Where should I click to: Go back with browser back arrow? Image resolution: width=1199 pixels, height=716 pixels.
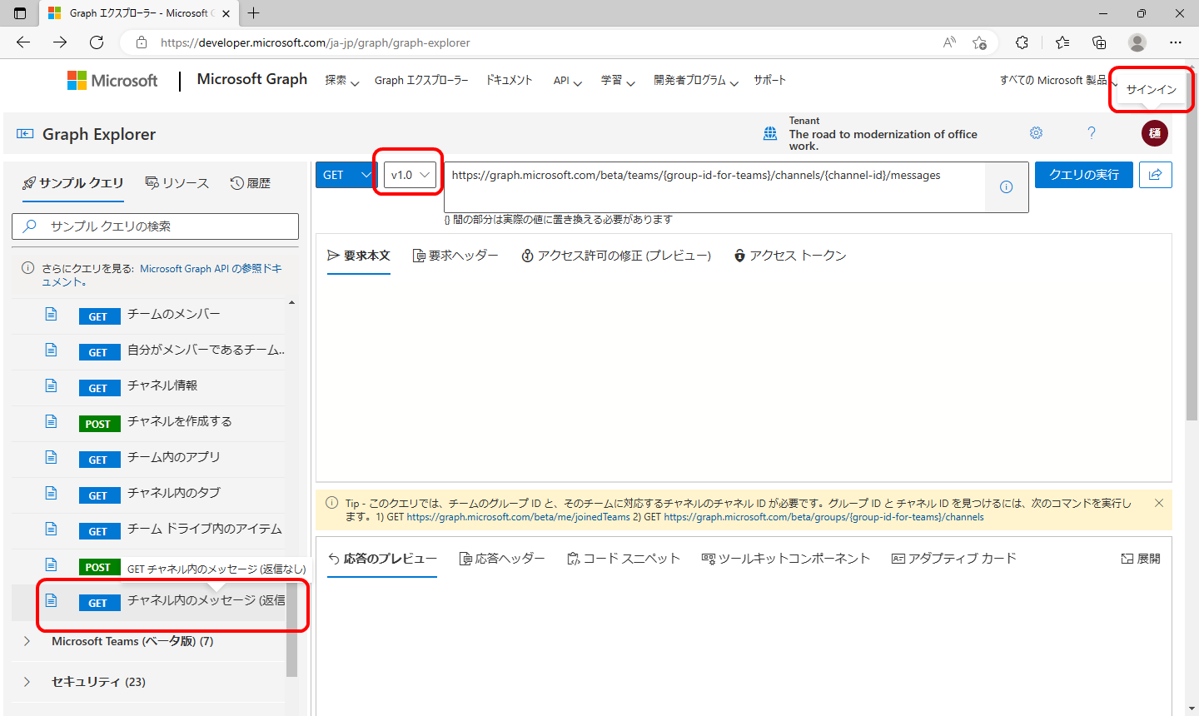tap(23, 42)
